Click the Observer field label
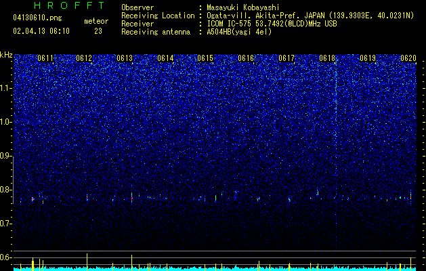 137,7
